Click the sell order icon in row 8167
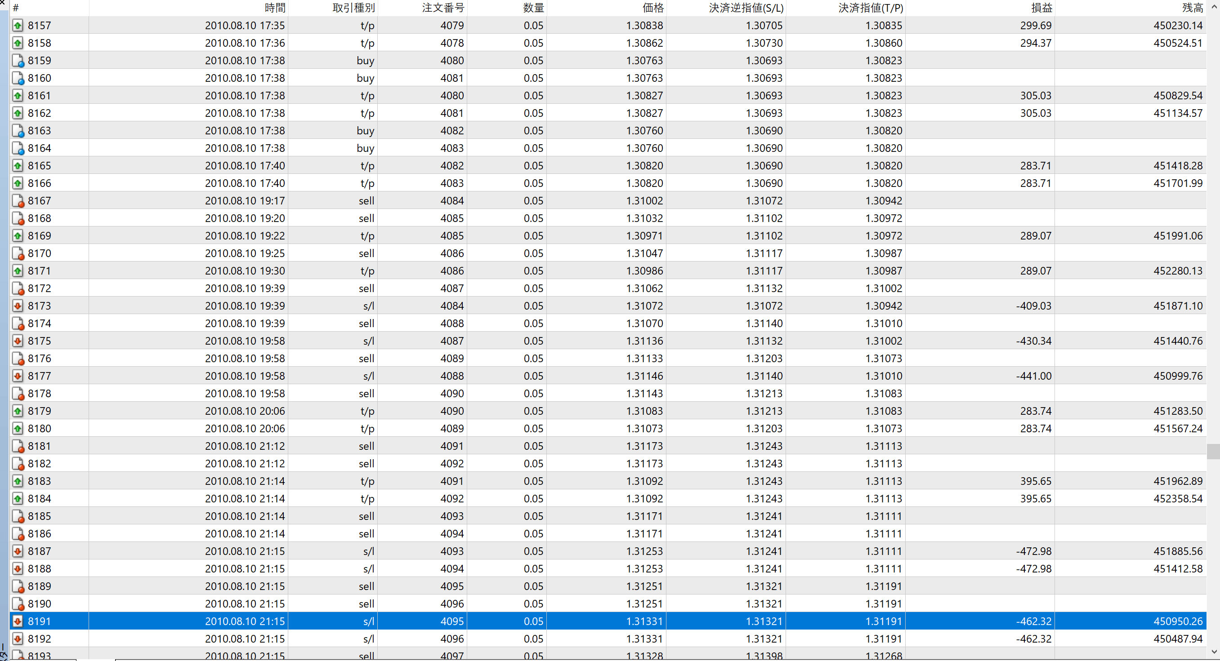This screenshot has height=661, width=1220. 18,200
